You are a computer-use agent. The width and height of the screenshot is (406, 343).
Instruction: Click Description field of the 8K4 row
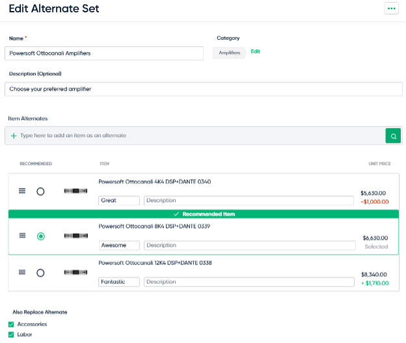250,246
